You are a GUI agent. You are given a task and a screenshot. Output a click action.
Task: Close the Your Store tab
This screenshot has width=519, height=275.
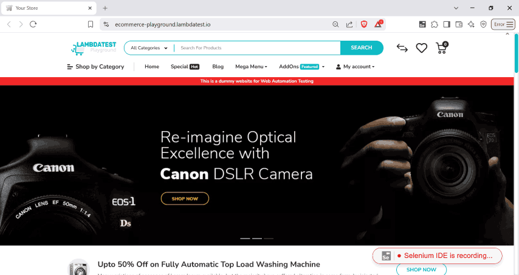pos(90,8)
